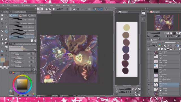Click the Delete layer trash icon
The width and height of the screenshot is (181, 102).
coord(180,49)
